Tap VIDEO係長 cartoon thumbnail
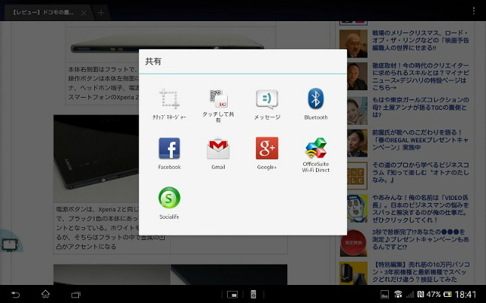Image resolution: width=486 pixels, height=303 pixels. click(x=357, y=209)
